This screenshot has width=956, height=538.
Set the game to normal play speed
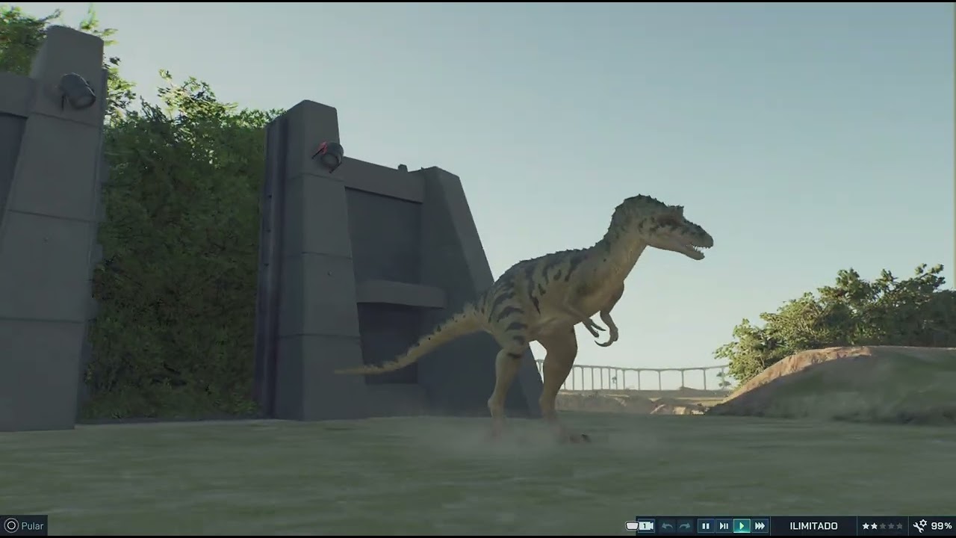[742, 526]
